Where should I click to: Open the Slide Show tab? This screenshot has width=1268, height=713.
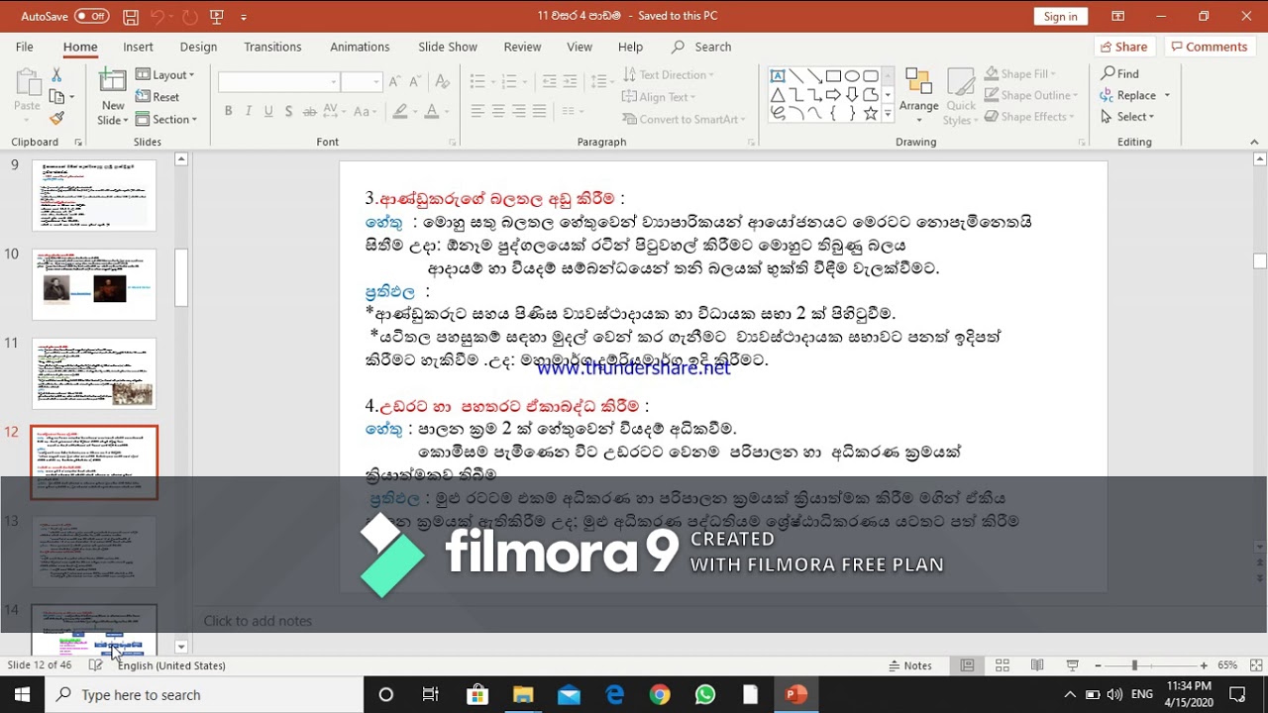[x=448, y=47]
